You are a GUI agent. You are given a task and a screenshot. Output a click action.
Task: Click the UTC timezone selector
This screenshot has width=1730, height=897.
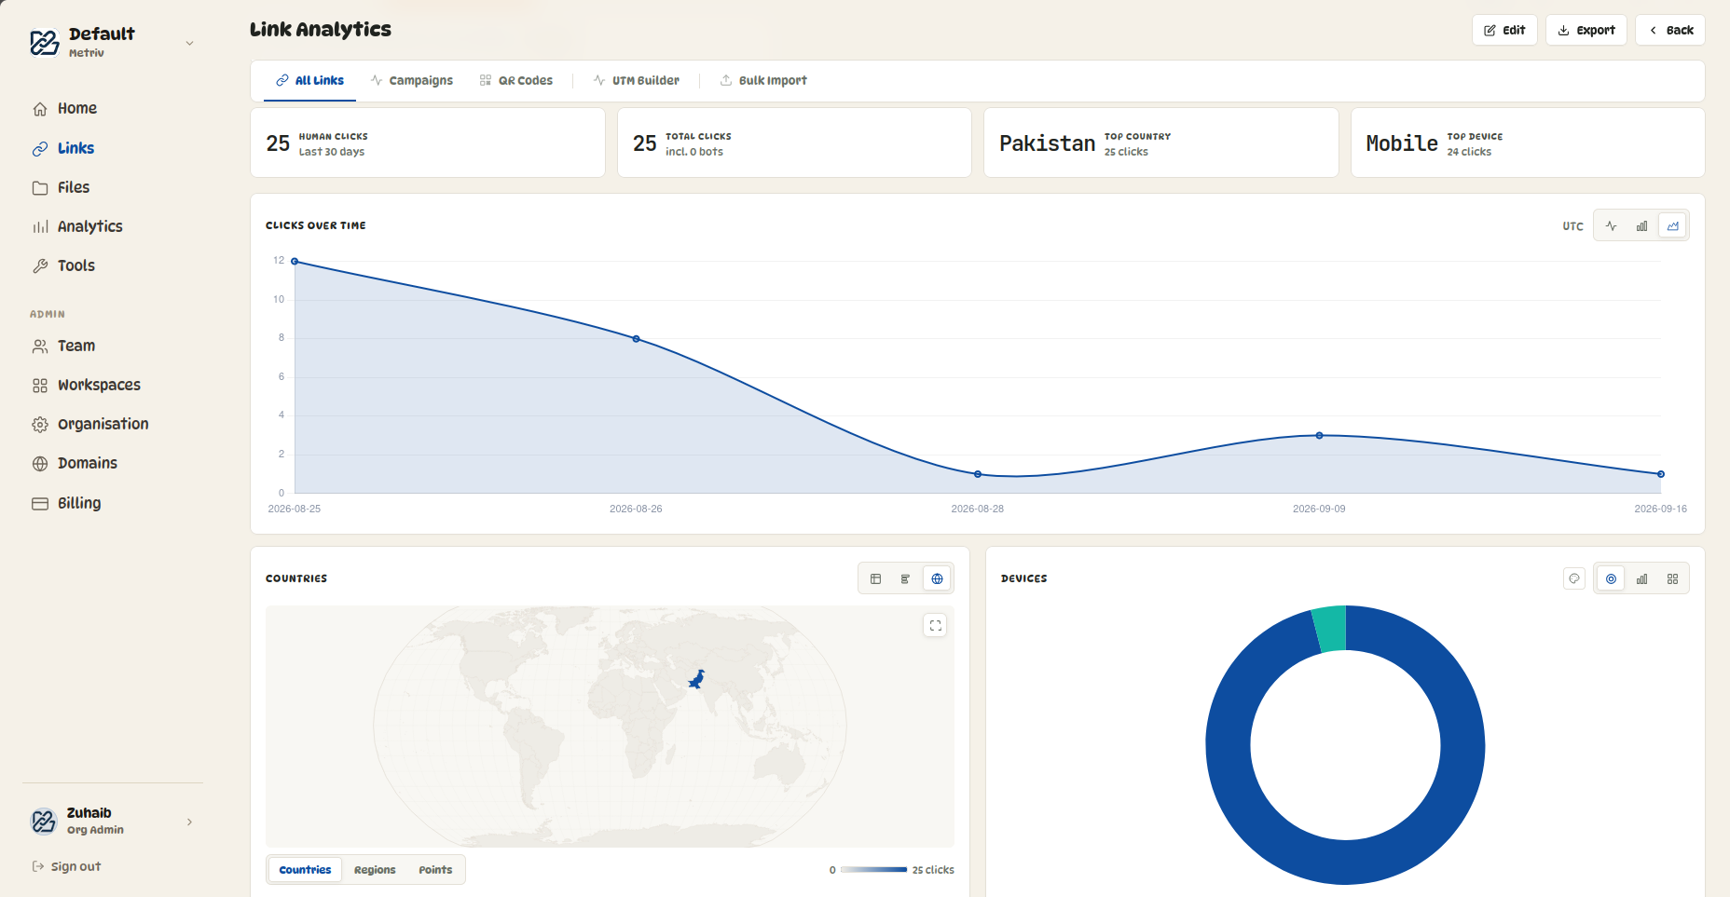[x=1572, y=226]
